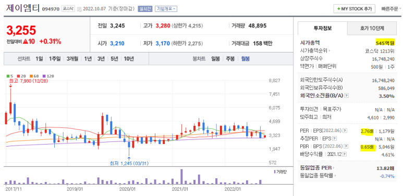Click the 최고 7,980 (12/28) marker
The image size is (403, 196).
28,81
